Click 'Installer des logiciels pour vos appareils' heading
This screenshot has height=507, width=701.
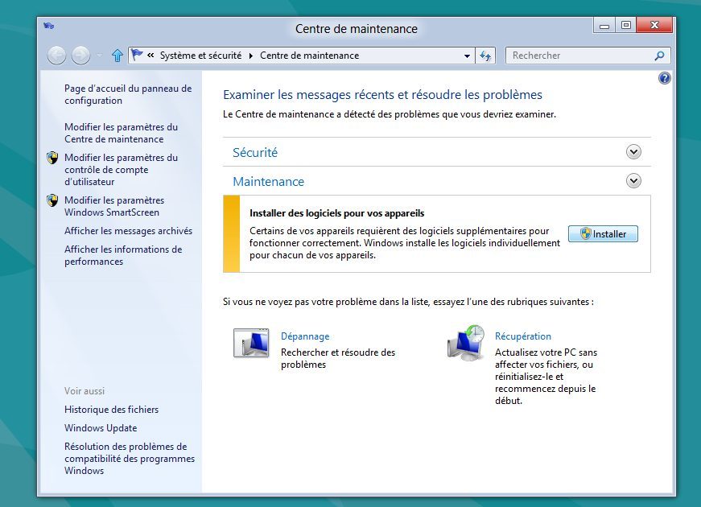(x=336, y=213)
